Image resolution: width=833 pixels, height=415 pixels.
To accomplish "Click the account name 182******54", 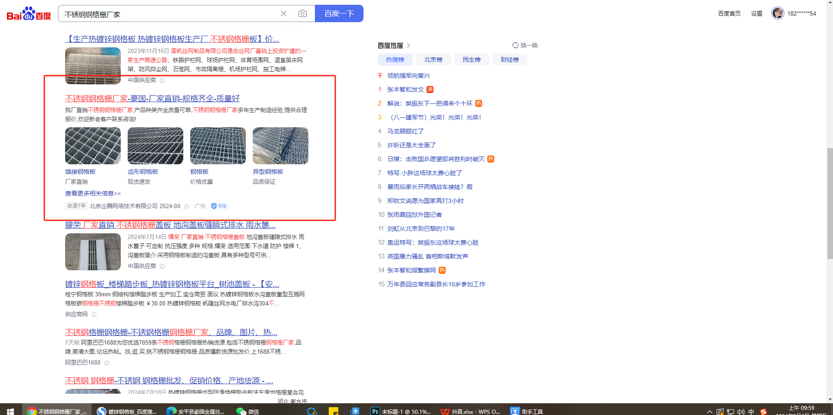I will [801, 13].
